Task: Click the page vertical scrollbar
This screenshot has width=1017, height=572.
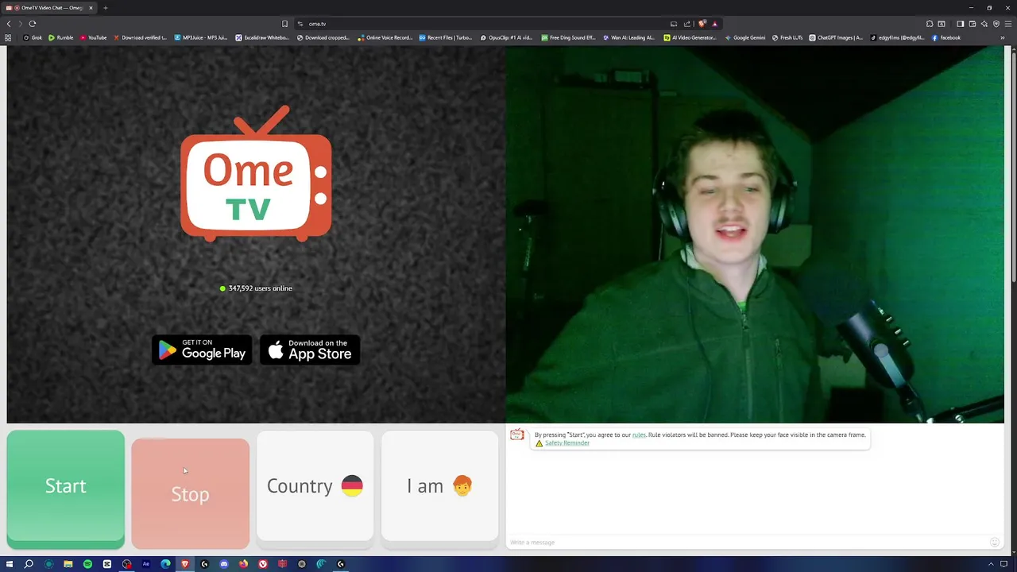Action: click(x=1013, y=167)
